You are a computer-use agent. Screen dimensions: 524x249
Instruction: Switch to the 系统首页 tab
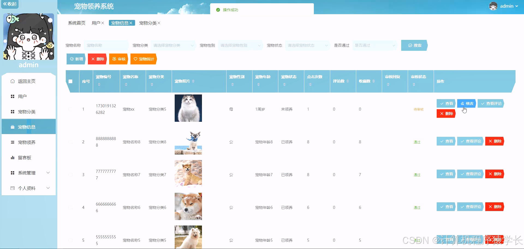[76, 23]
